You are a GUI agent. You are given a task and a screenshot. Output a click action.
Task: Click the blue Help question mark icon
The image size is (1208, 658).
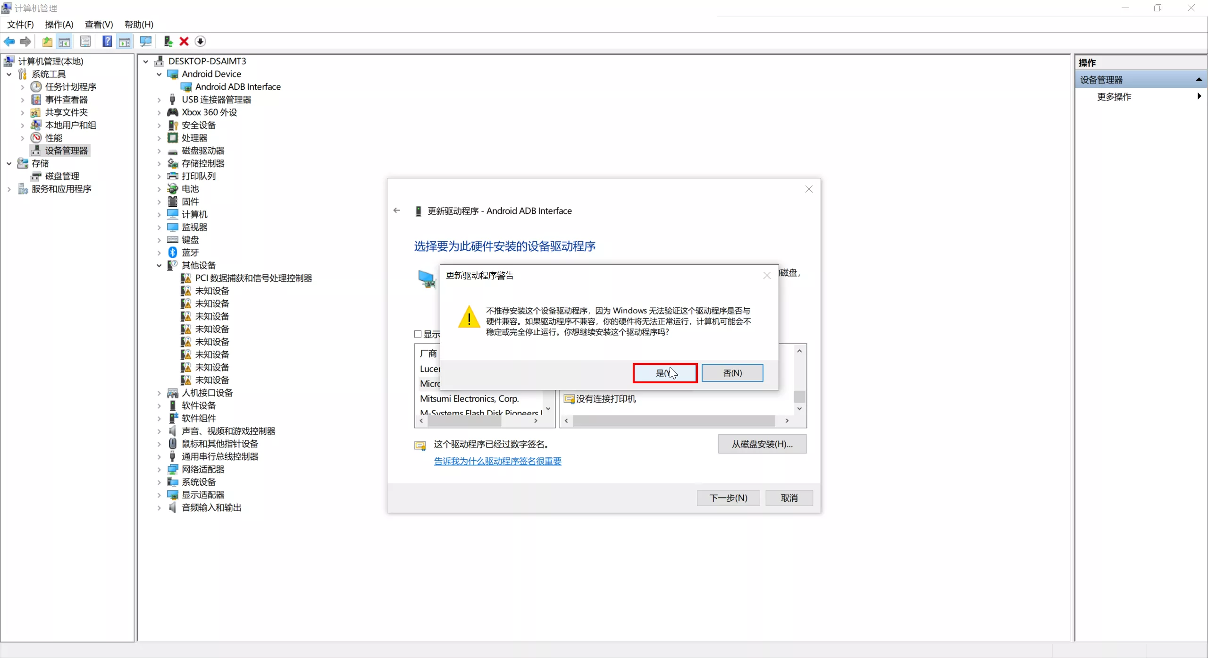point(107,42)
